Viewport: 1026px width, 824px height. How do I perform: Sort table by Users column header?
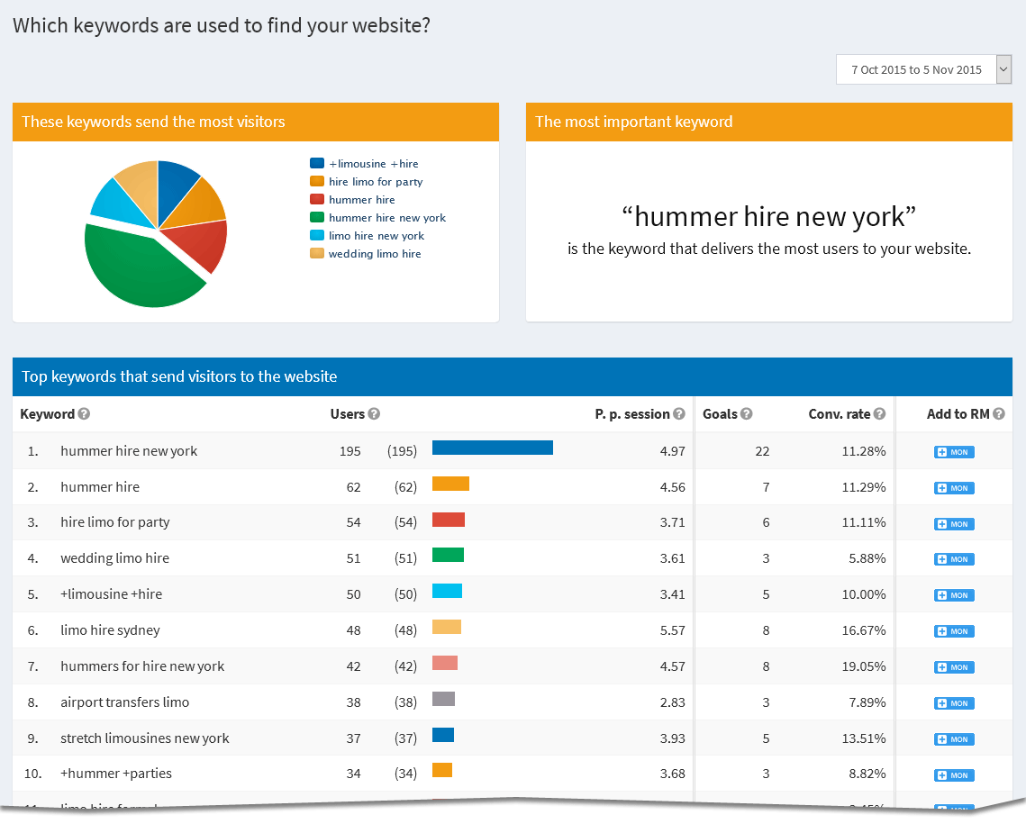[347, 414]
